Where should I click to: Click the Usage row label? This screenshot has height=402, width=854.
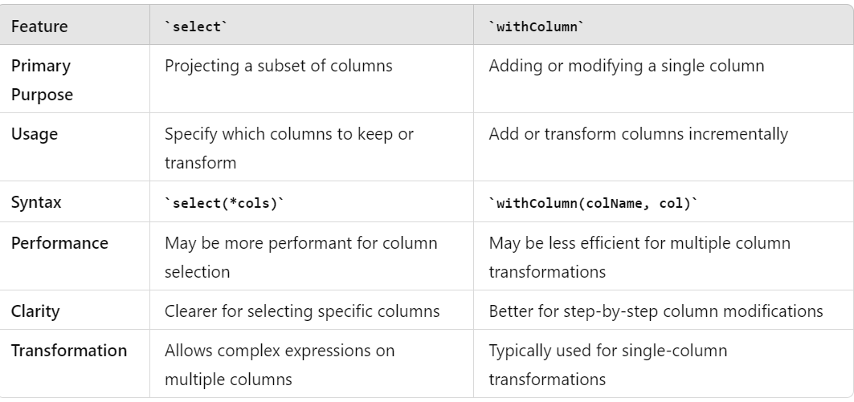(35, 134)
